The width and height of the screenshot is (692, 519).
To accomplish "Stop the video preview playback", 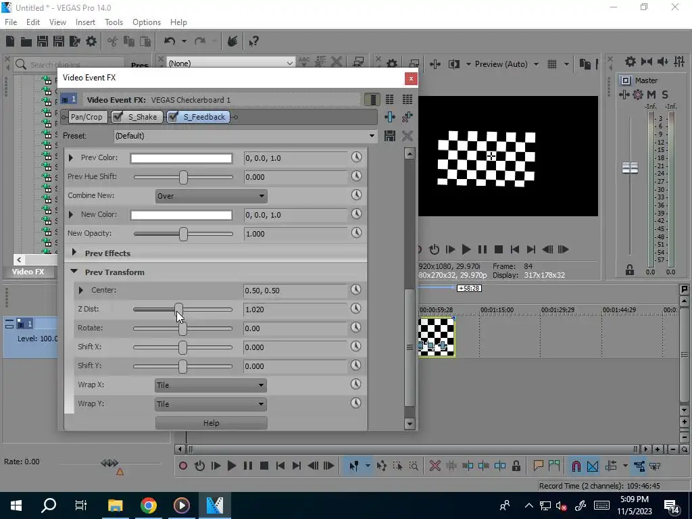I will (499, 249).
